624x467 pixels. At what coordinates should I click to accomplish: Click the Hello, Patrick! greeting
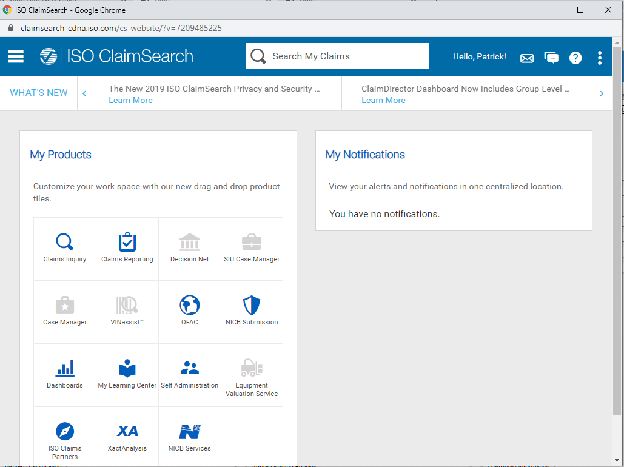[x=480, y=56]
